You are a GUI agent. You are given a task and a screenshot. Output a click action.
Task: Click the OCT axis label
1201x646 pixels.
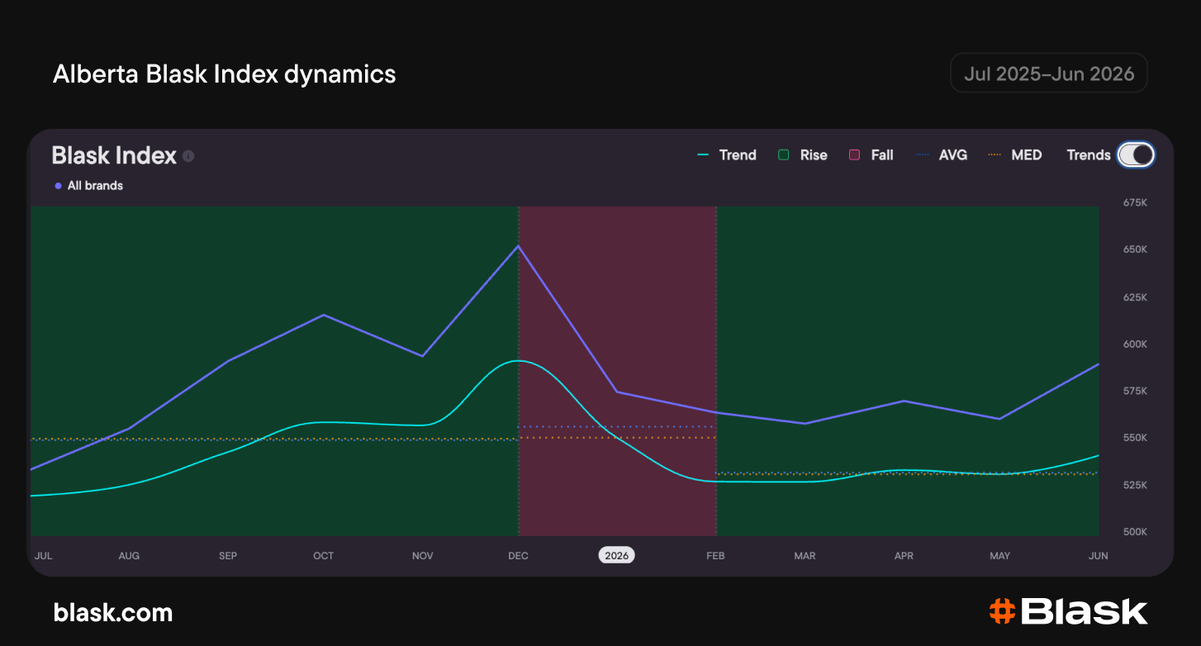click(x=324, y=556)
